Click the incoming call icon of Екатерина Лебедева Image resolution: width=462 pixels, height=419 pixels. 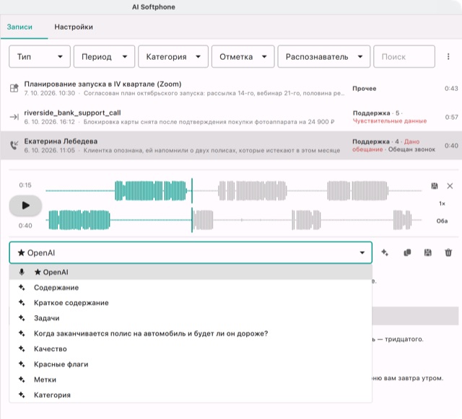pos(14,145)
